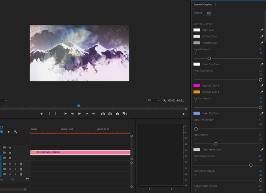This screenshot has height=193, width=266.
Task: Open the Leaks Tint Color swatch
Action: [197, 114]
